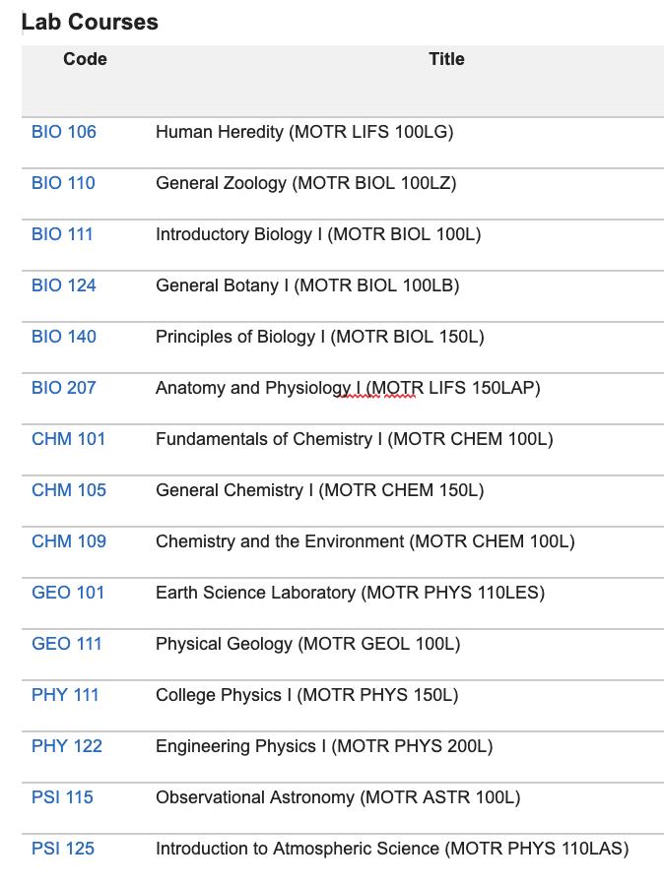664x886 pixels.
Task: Open the PHY 122 course link
Action: coord(67,746)
